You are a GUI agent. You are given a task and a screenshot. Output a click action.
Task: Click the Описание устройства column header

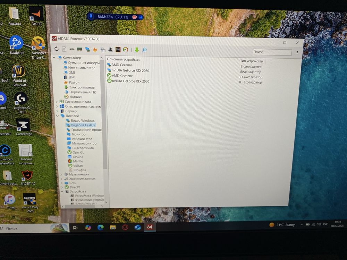click(x=124, y=59)
